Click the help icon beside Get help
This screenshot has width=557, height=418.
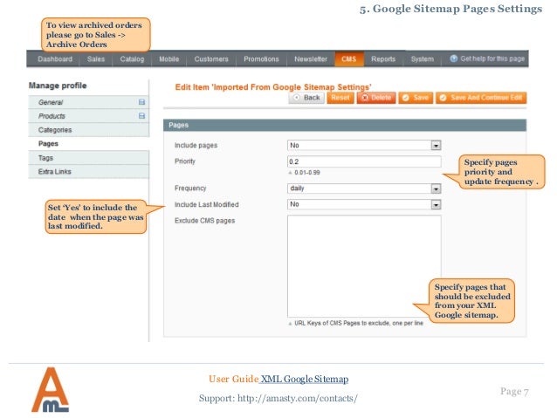pyautogui.click(x=453, y=58)
